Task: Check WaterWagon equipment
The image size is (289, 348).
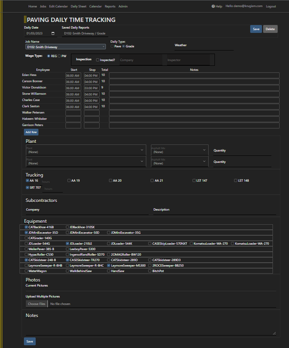Action: click(26, 271)
